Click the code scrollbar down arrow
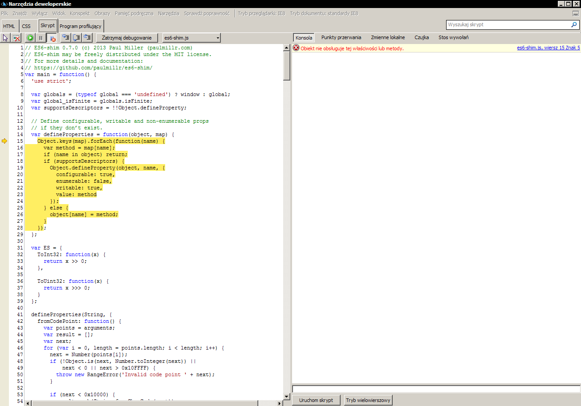 [x=287, y=396]
